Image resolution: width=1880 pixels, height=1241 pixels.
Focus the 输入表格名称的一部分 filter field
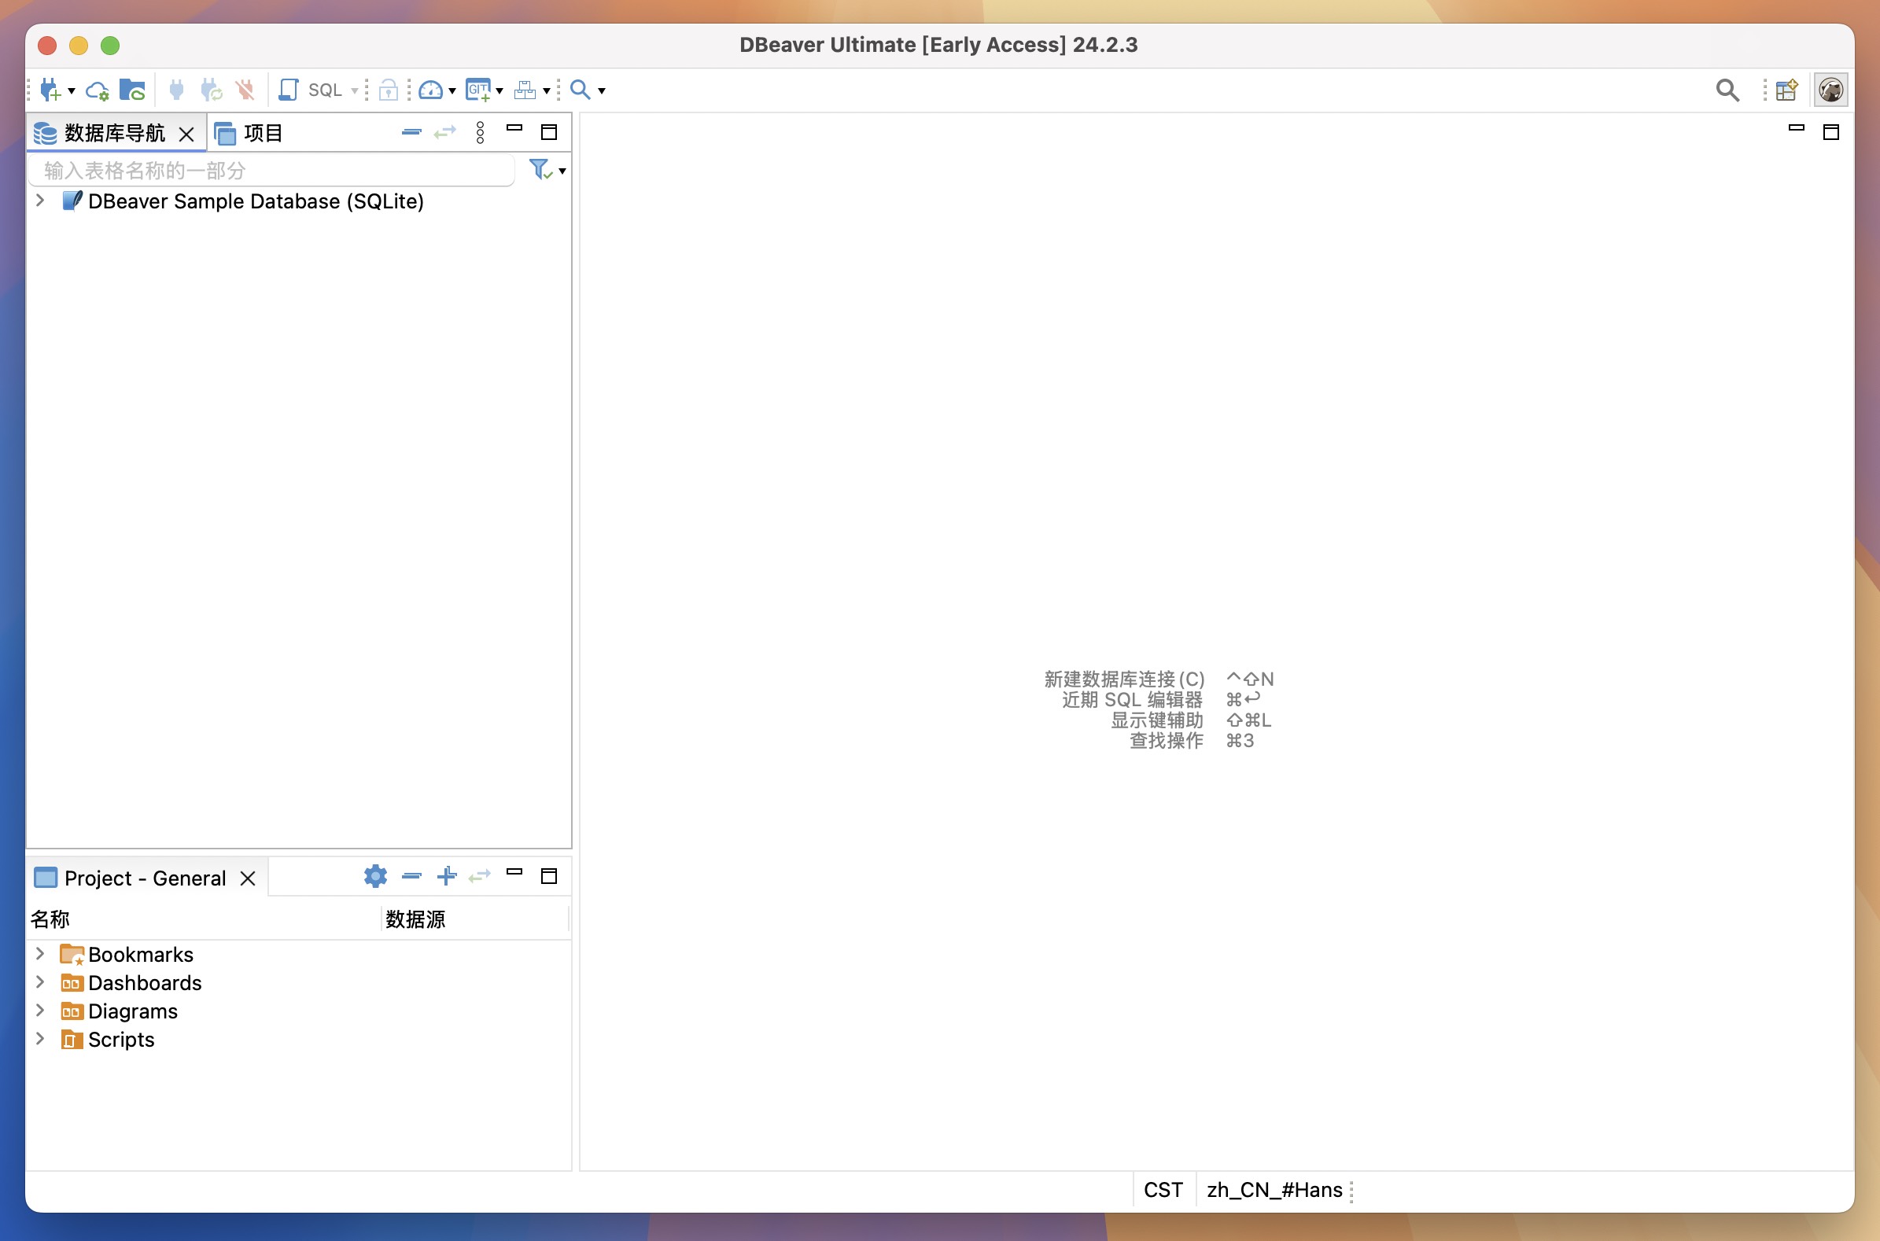pos(271,170)
